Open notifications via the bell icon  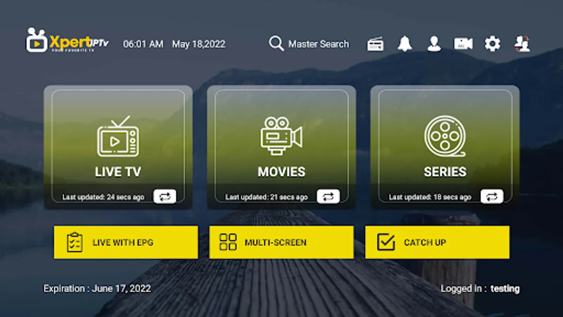tap(404, 43)
